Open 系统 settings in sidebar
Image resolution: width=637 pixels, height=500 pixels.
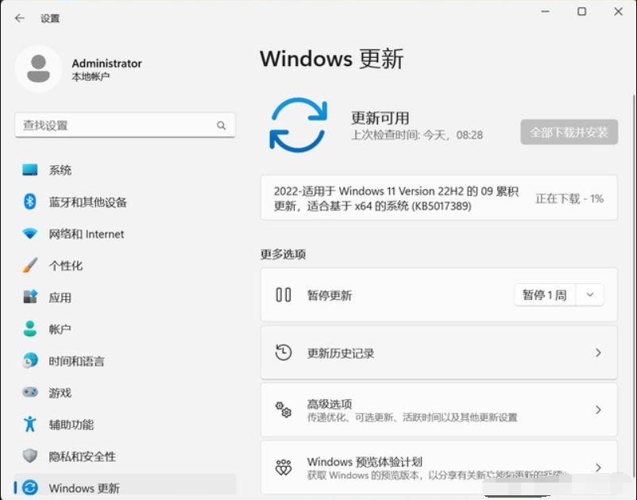click(x=60, y=170)
